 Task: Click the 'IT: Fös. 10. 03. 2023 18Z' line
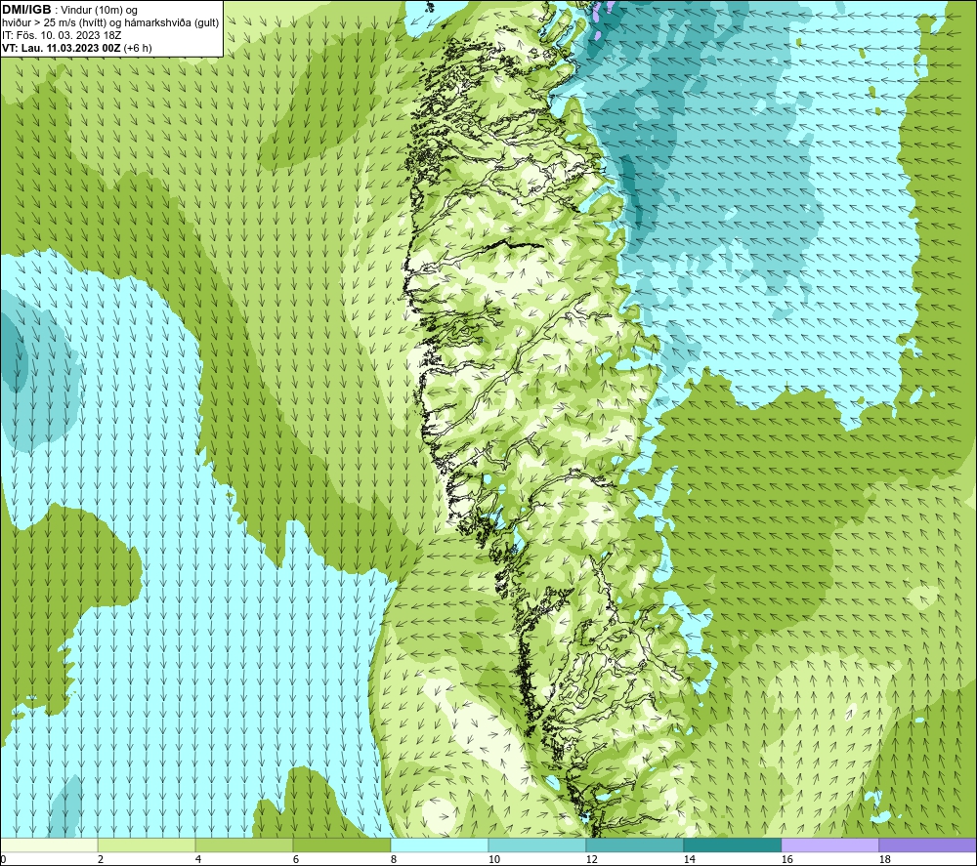(62, 35)
